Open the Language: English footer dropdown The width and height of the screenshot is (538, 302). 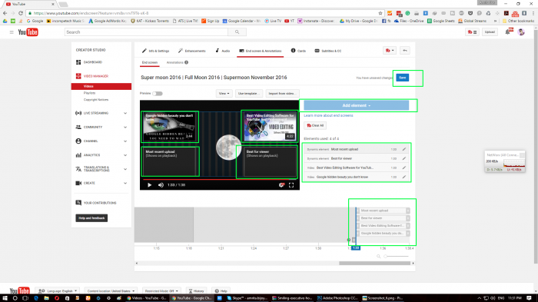[58, 290]
